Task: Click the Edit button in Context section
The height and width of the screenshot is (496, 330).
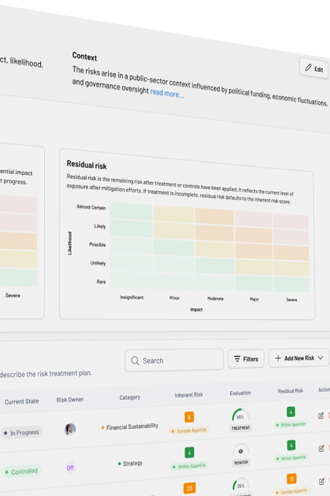Action: (x=314, y=69)
